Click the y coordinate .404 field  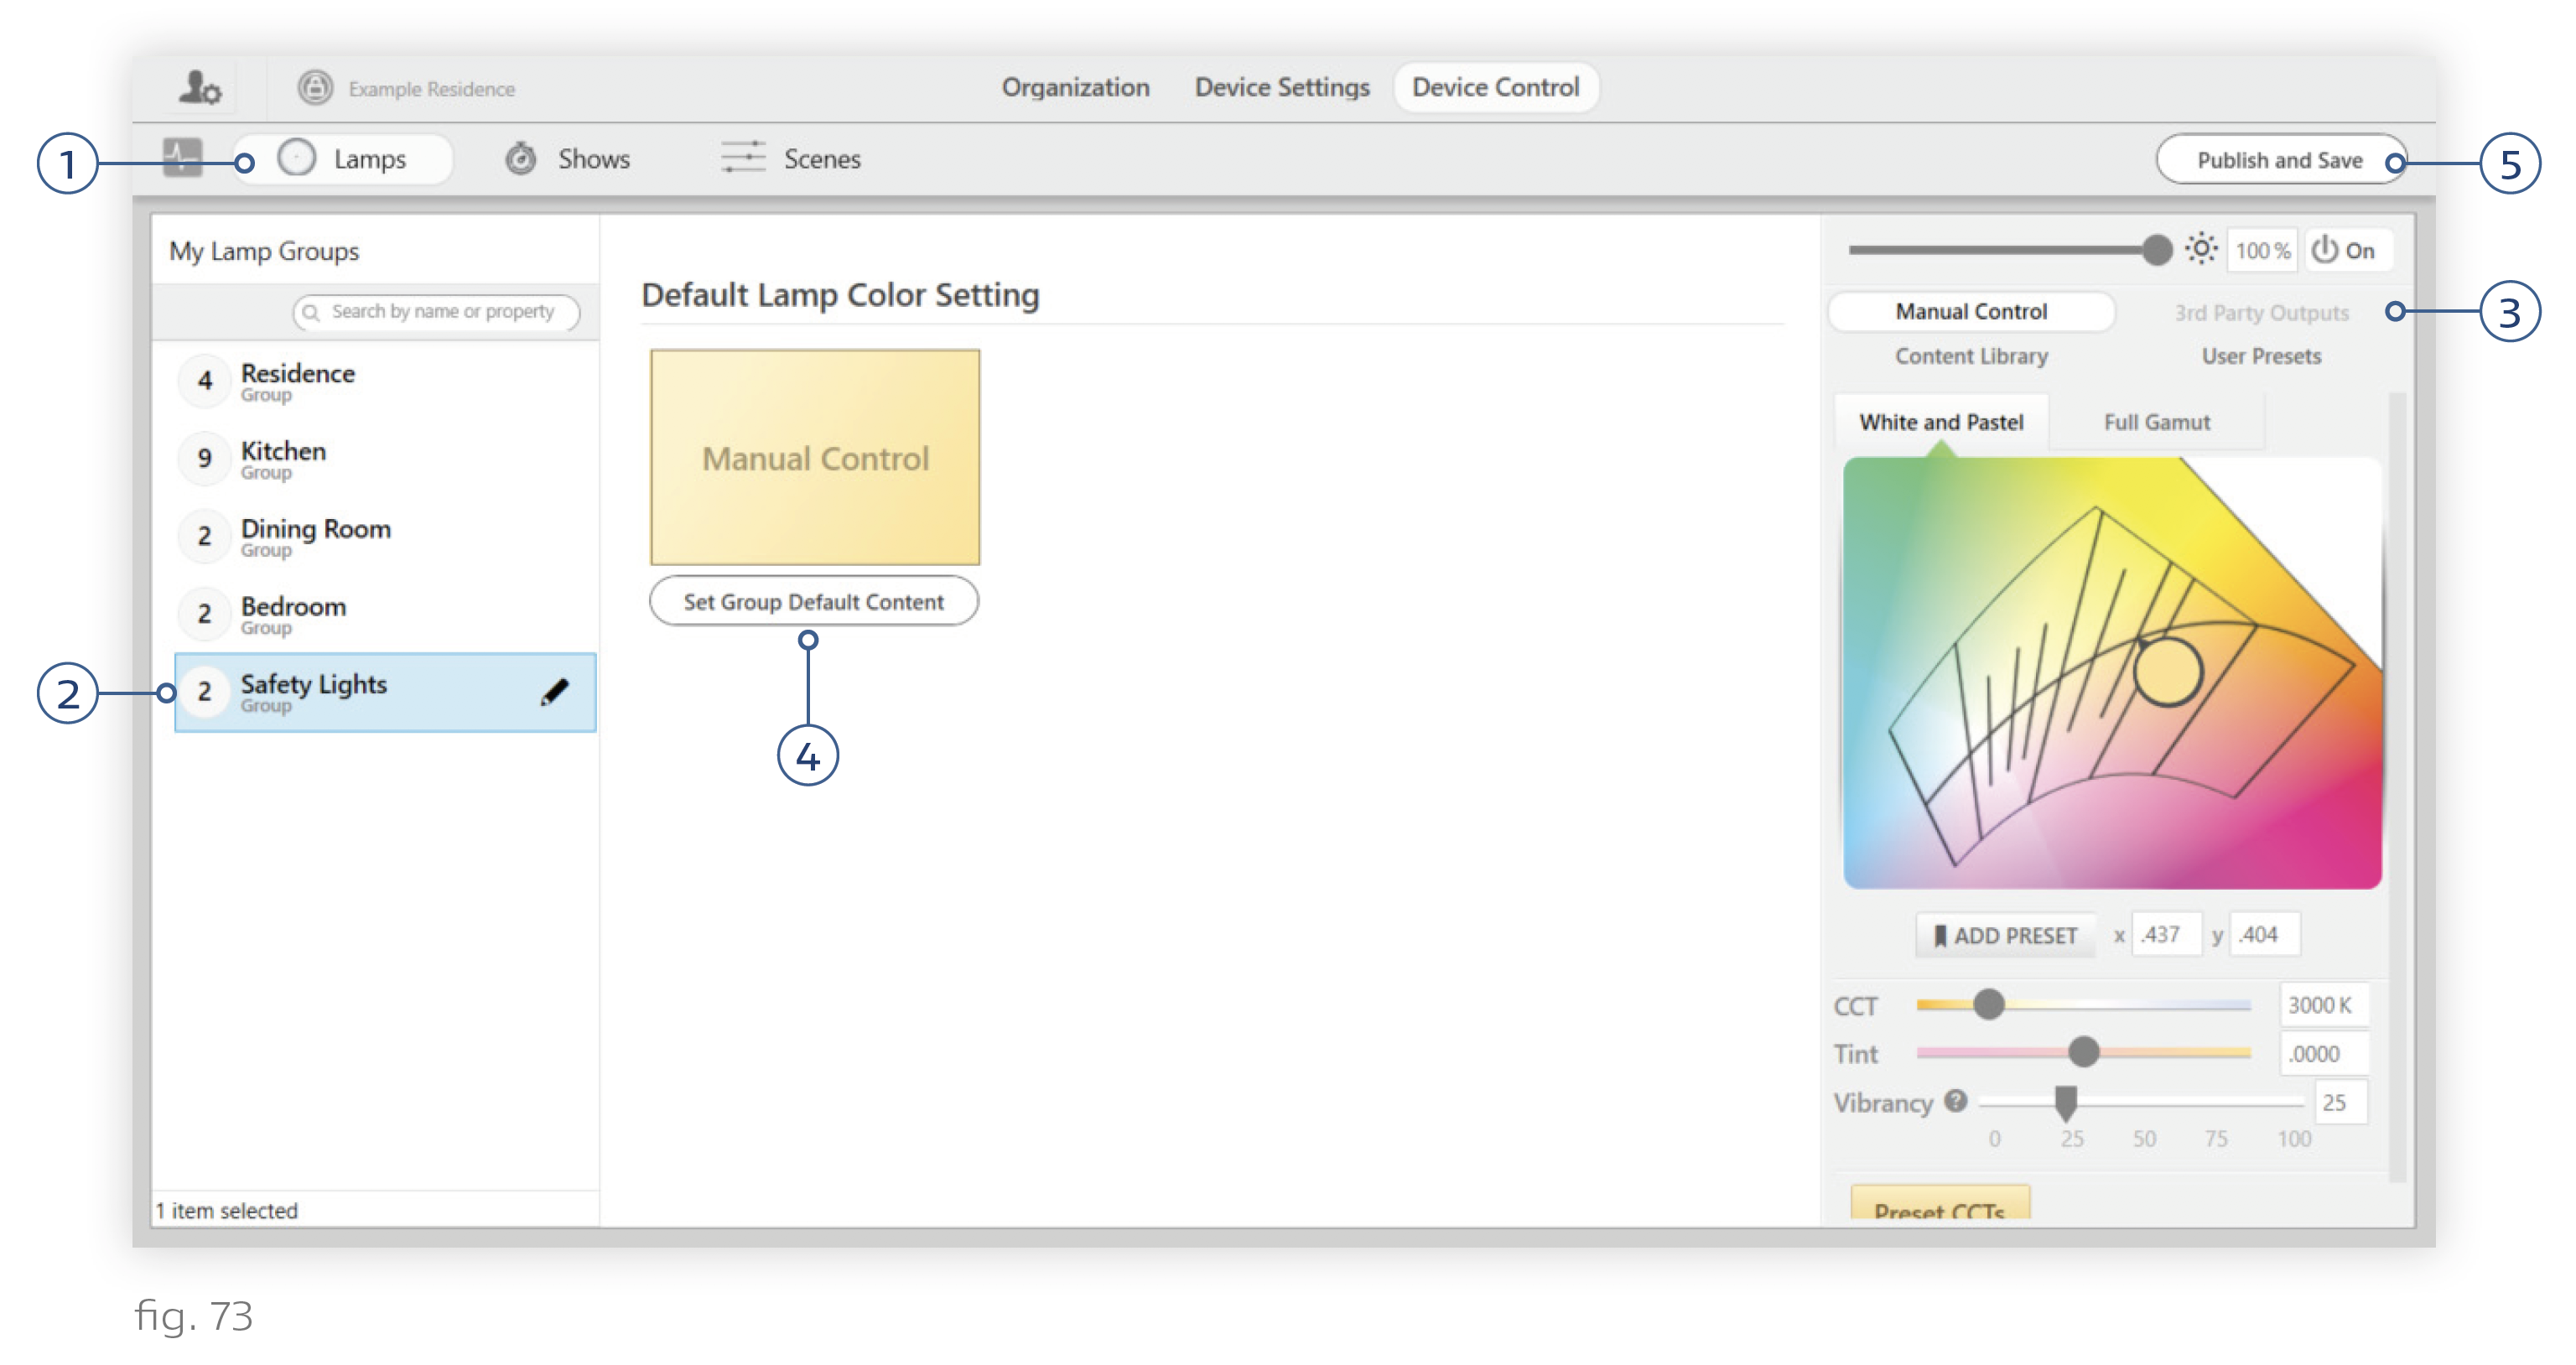pyautogui.click(x=2264, y=934)
